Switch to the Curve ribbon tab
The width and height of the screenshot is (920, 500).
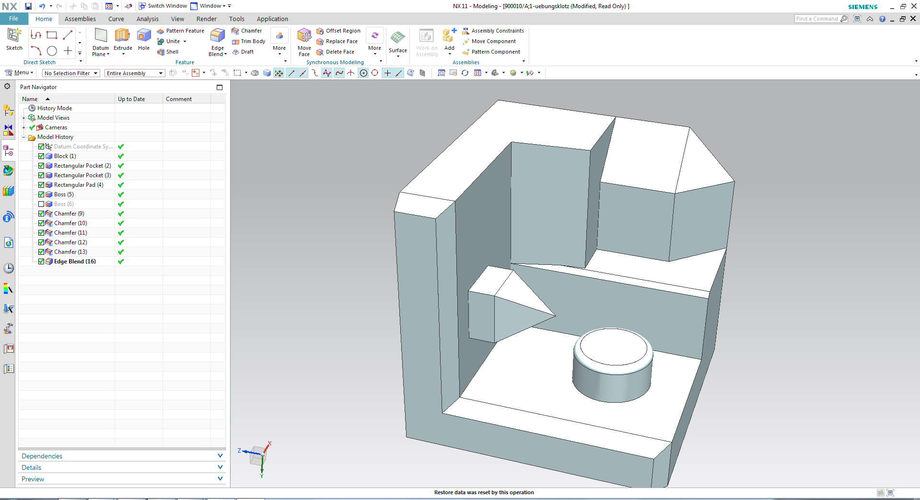(x=116, y=19)
